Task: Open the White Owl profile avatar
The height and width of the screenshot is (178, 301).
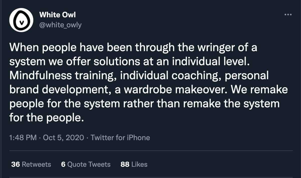Action: coord(21,21)
